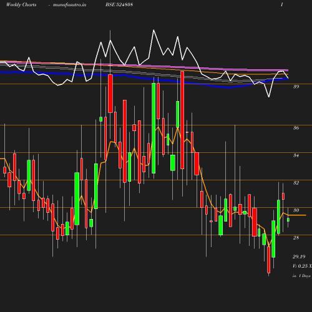312x312 pixels.
Task: Click the 36 price axis label
Action: [296, 128]
